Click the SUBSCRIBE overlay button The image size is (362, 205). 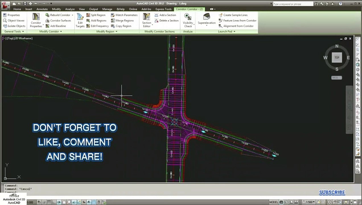pos(332,192)
